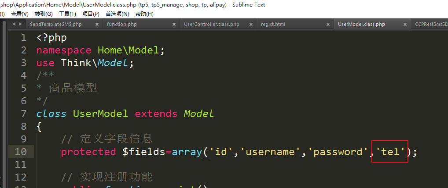Close the UserController.class.php tab

coord(251,25)
